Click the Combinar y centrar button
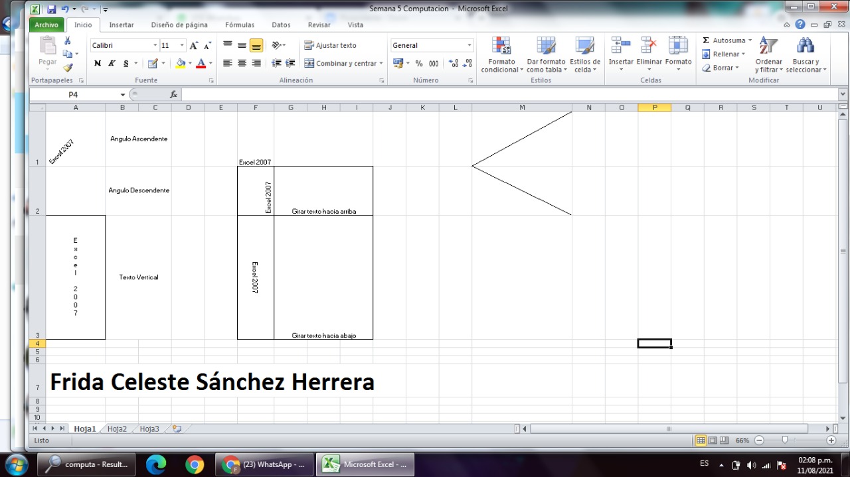The width and height of the screenshot is (850, 477). click(341, 64)
